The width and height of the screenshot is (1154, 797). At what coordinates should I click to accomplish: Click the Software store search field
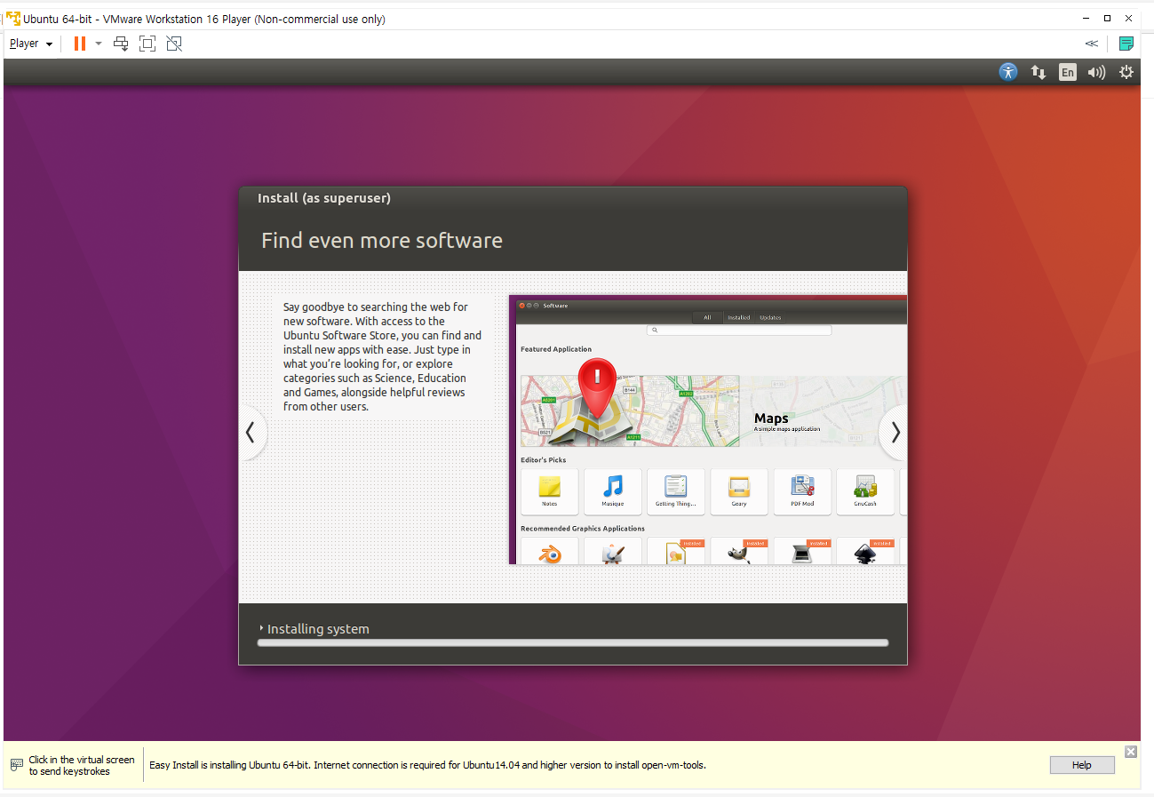(x=739, y=331)
